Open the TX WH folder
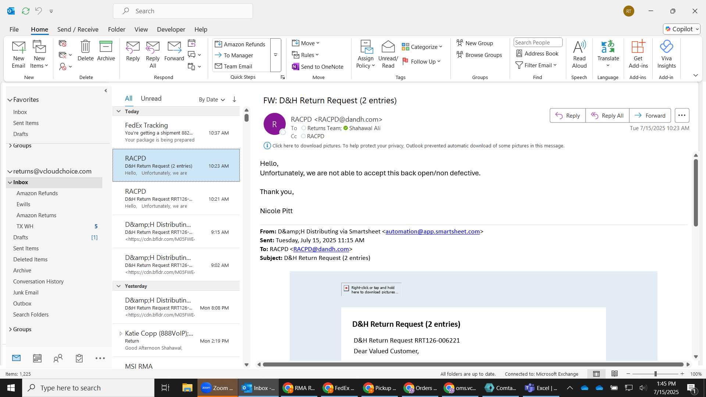The image size is (706, 397). 25,226
